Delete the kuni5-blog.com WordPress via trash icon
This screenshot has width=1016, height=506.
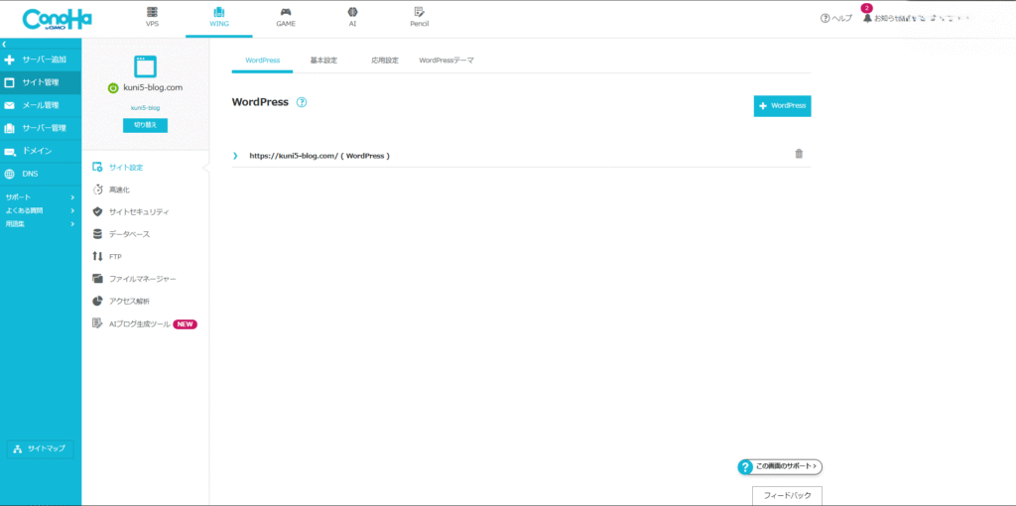click(799, 154)
